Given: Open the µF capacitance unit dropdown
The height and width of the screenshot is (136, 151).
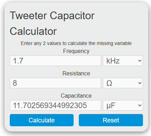Looking at the screenshot, I should (123, 105).
